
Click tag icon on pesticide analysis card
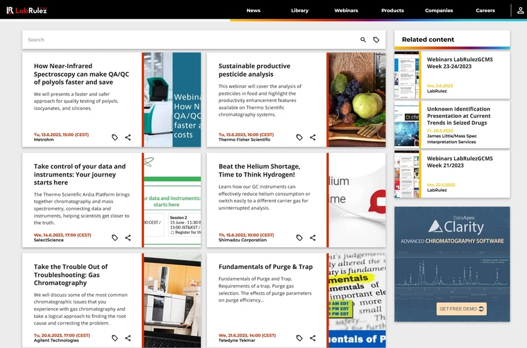tap(299, 137)
